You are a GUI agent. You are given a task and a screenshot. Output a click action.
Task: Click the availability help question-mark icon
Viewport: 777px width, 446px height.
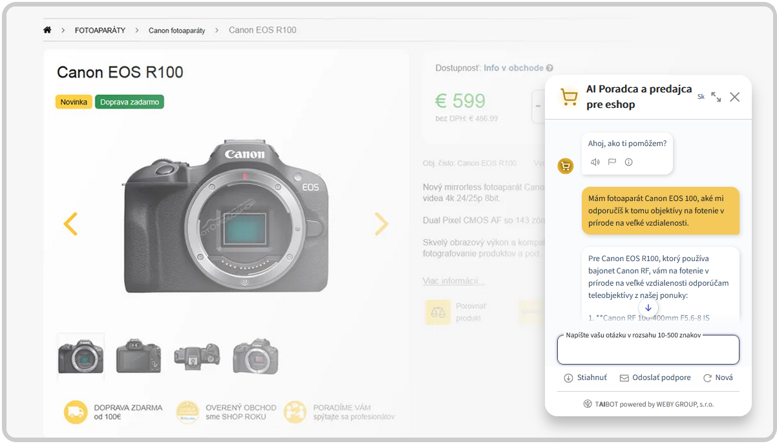[549, 68]
